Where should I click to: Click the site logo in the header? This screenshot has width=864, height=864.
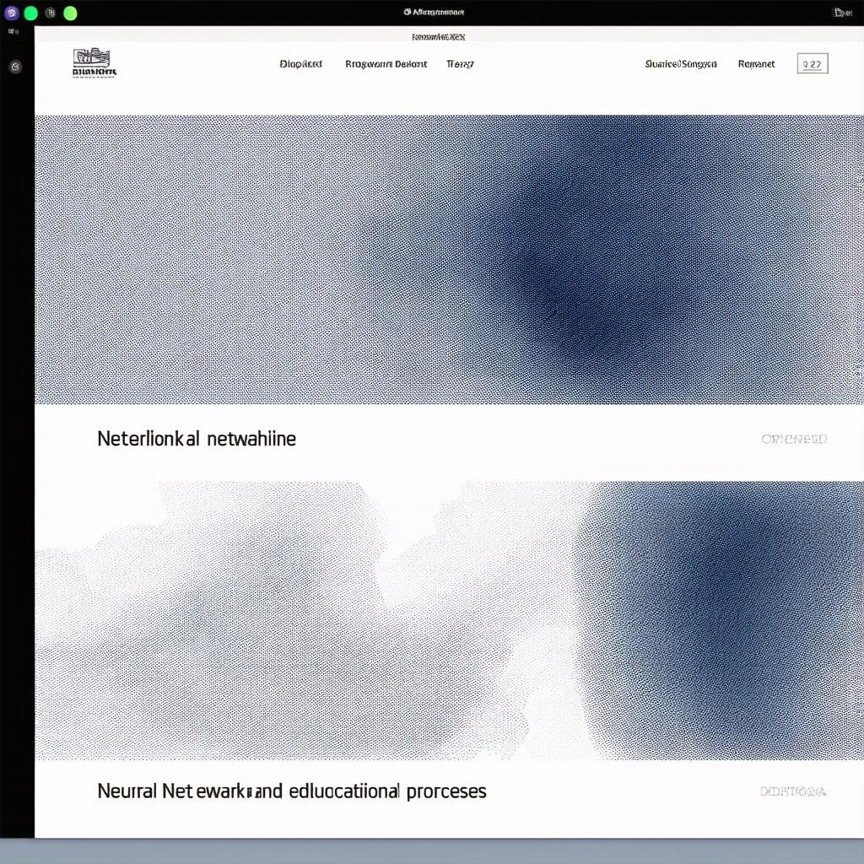94,63
